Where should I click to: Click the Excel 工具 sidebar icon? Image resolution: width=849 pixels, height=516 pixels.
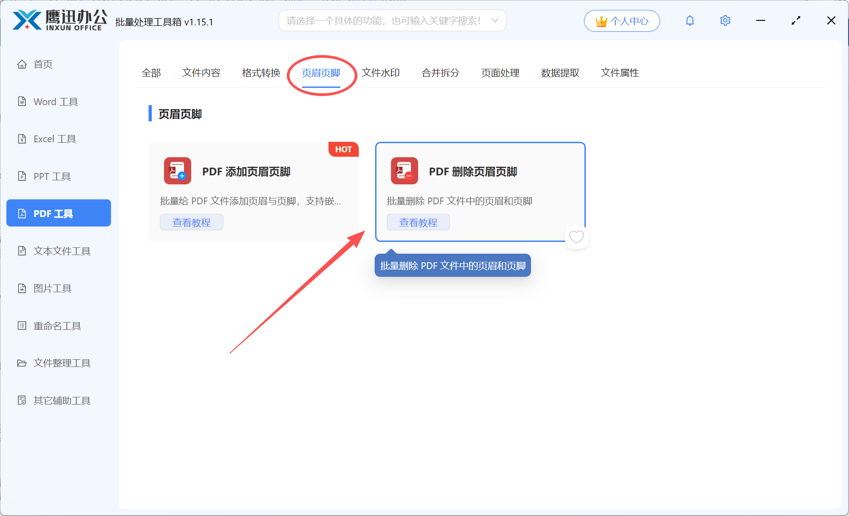[22, 139]
